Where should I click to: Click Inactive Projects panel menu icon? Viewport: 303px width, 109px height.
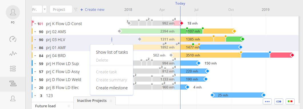pos(111,101)
